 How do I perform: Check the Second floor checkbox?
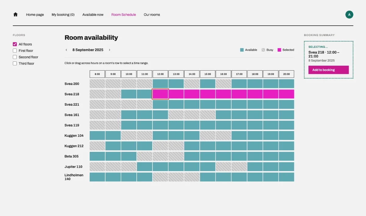pyautogui.click(x=15, y=57)
